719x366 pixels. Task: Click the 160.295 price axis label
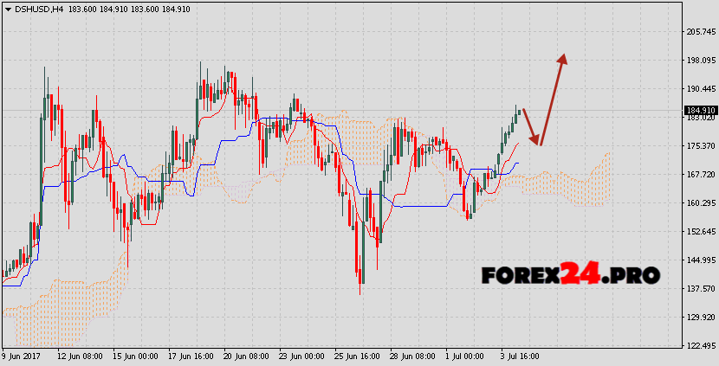click(699, 203)
